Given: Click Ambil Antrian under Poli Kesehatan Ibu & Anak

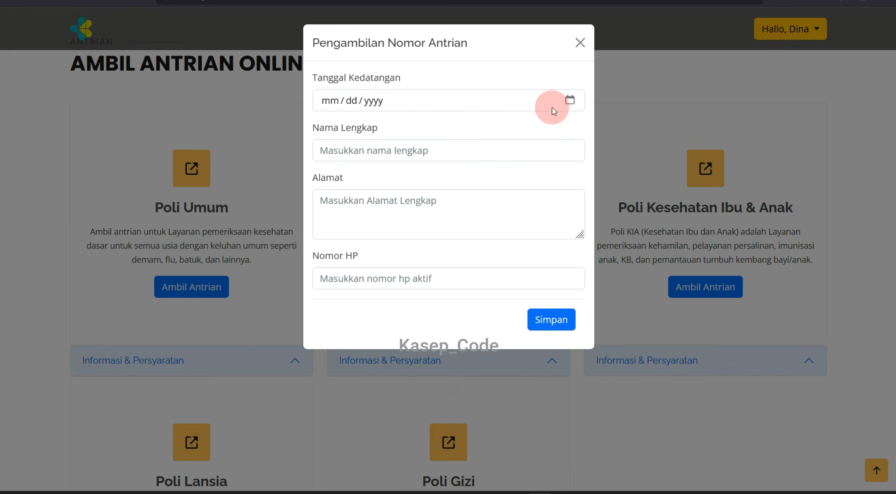Looking at the screenshot, I should [705, 287].
